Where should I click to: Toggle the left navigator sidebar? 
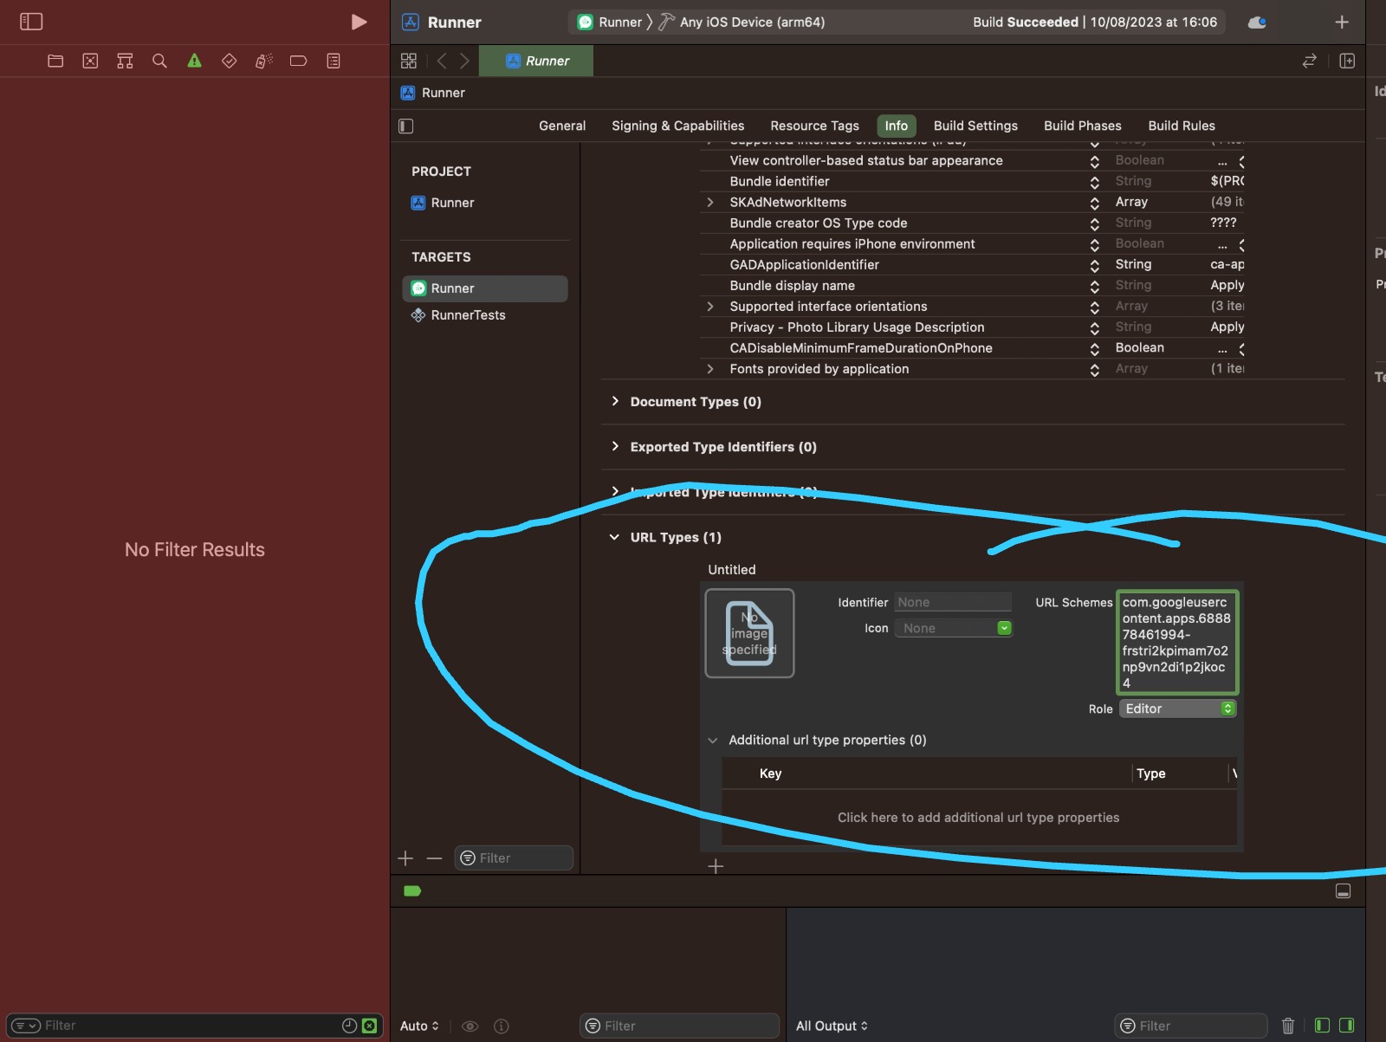point(31,22)
